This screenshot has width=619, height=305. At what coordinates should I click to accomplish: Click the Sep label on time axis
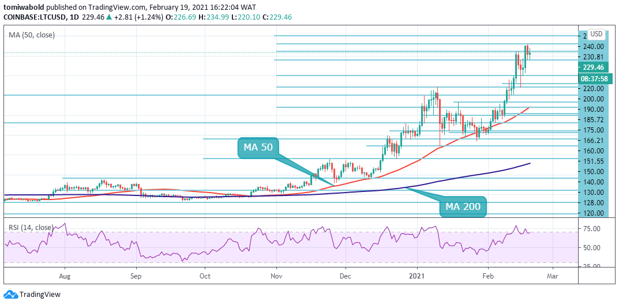[x=136, y=276]
